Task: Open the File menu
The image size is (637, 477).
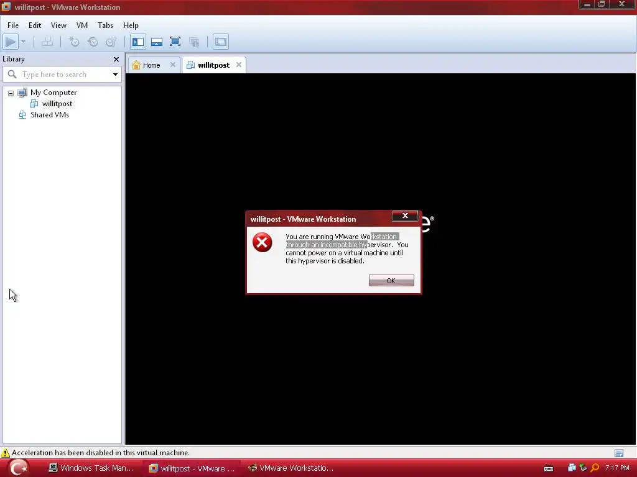Action: click(x=13, y=25)
